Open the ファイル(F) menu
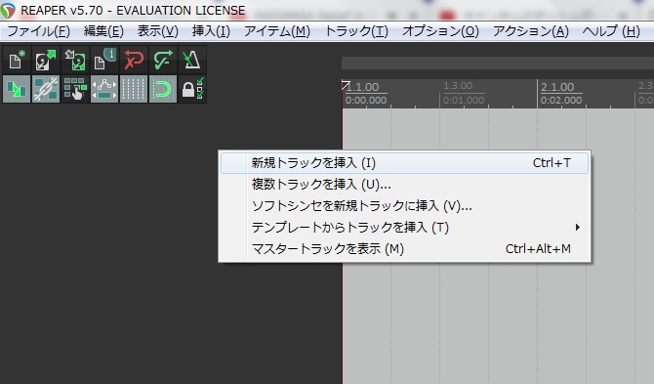Image resolution: width=654 pixels, height=384 pixels. [38, 31]
